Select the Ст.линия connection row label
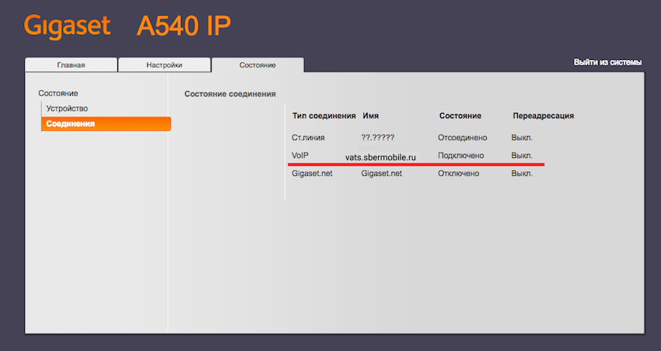 308,138
